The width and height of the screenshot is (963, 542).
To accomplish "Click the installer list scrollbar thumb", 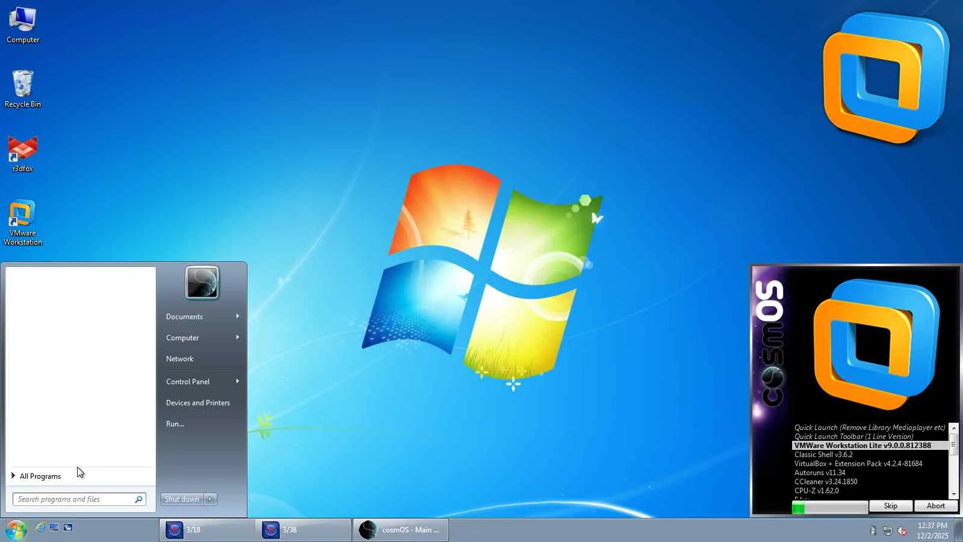I will [x=954, y=445].
